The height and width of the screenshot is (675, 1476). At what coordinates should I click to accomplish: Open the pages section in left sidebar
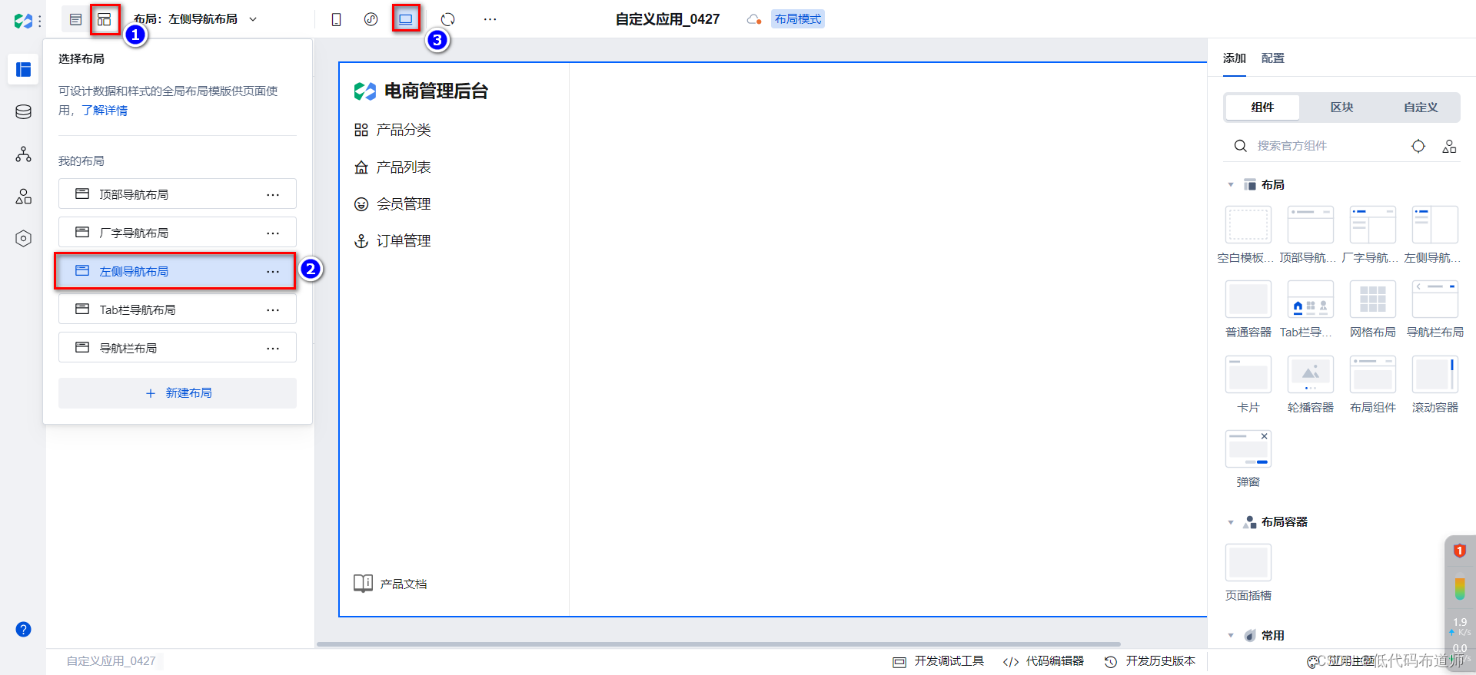[24, 69]
